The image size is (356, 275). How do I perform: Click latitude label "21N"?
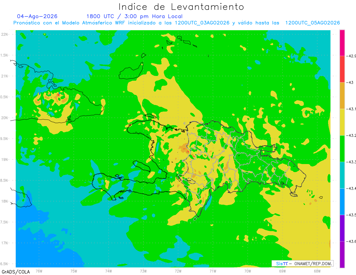(5, 76)
